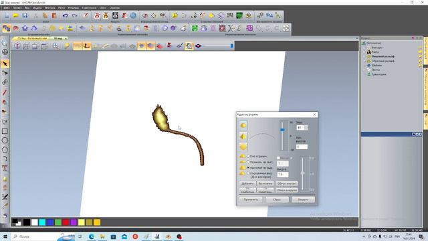Select the rectangle drawing tool
Image resolution: width=428 pixels, height=241 pixels.
[5, 131]
